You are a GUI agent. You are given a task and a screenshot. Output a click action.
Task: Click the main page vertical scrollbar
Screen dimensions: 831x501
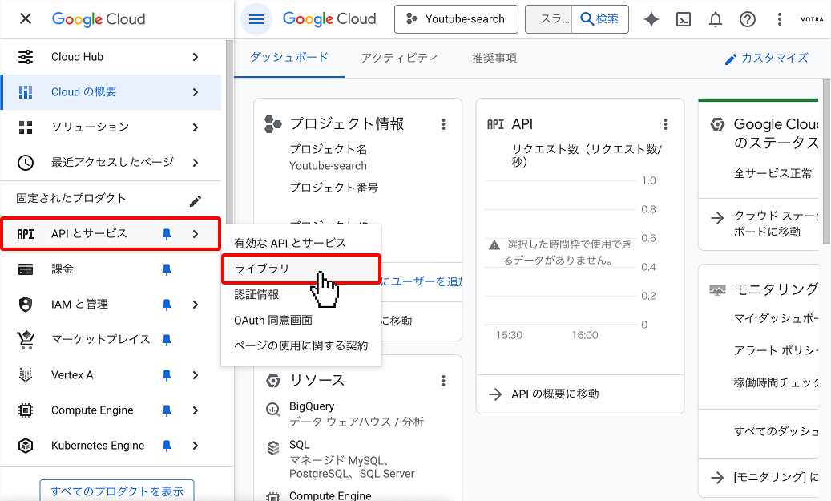[x=826, y=160]
